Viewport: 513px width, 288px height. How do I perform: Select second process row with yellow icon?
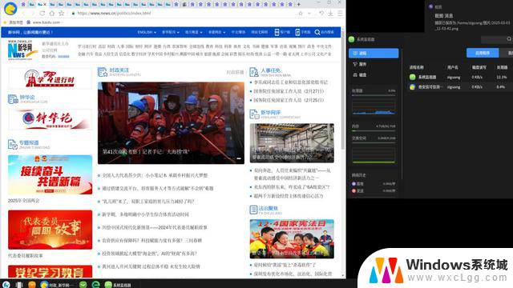click(x=460, y=87)
